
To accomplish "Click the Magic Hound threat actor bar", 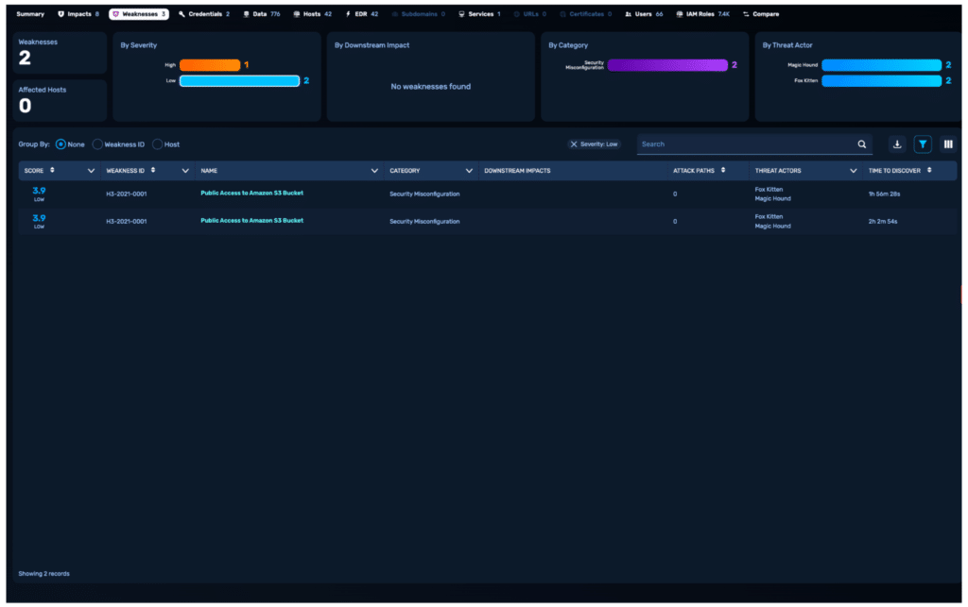I will pyautogui.click(x=882, y=65).
